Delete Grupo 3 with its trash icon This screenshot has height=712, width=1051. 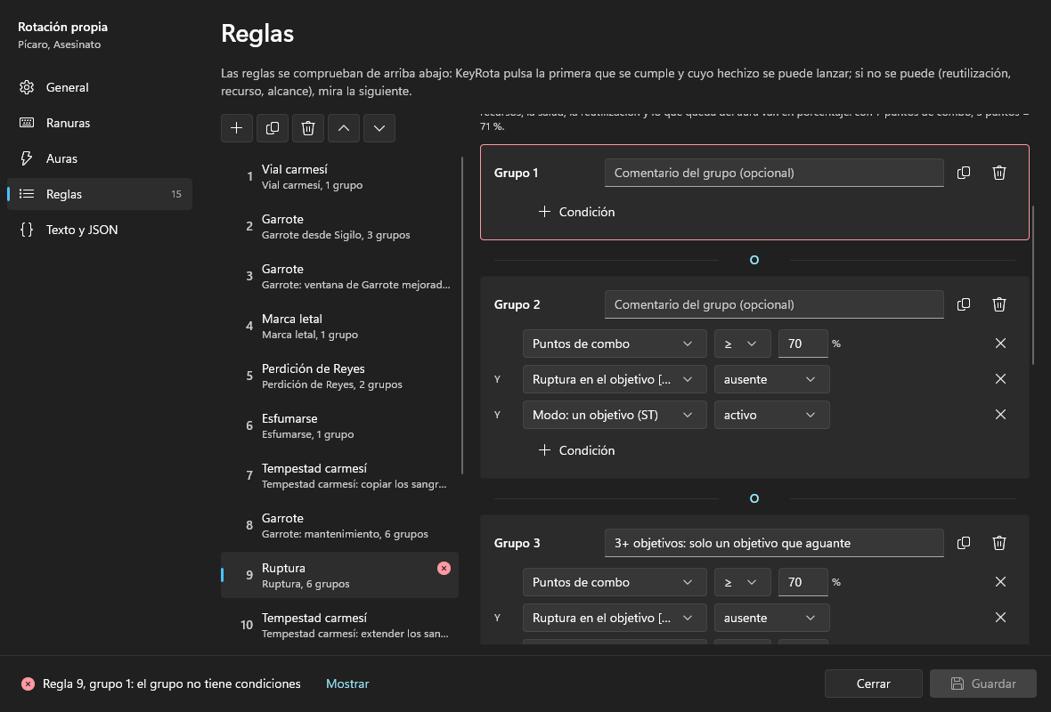(998, 543)
